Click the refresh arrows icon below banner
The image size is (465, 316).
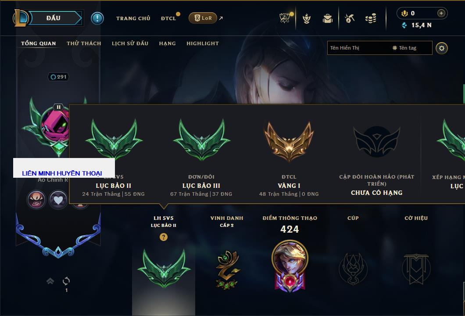pos(66,281)
